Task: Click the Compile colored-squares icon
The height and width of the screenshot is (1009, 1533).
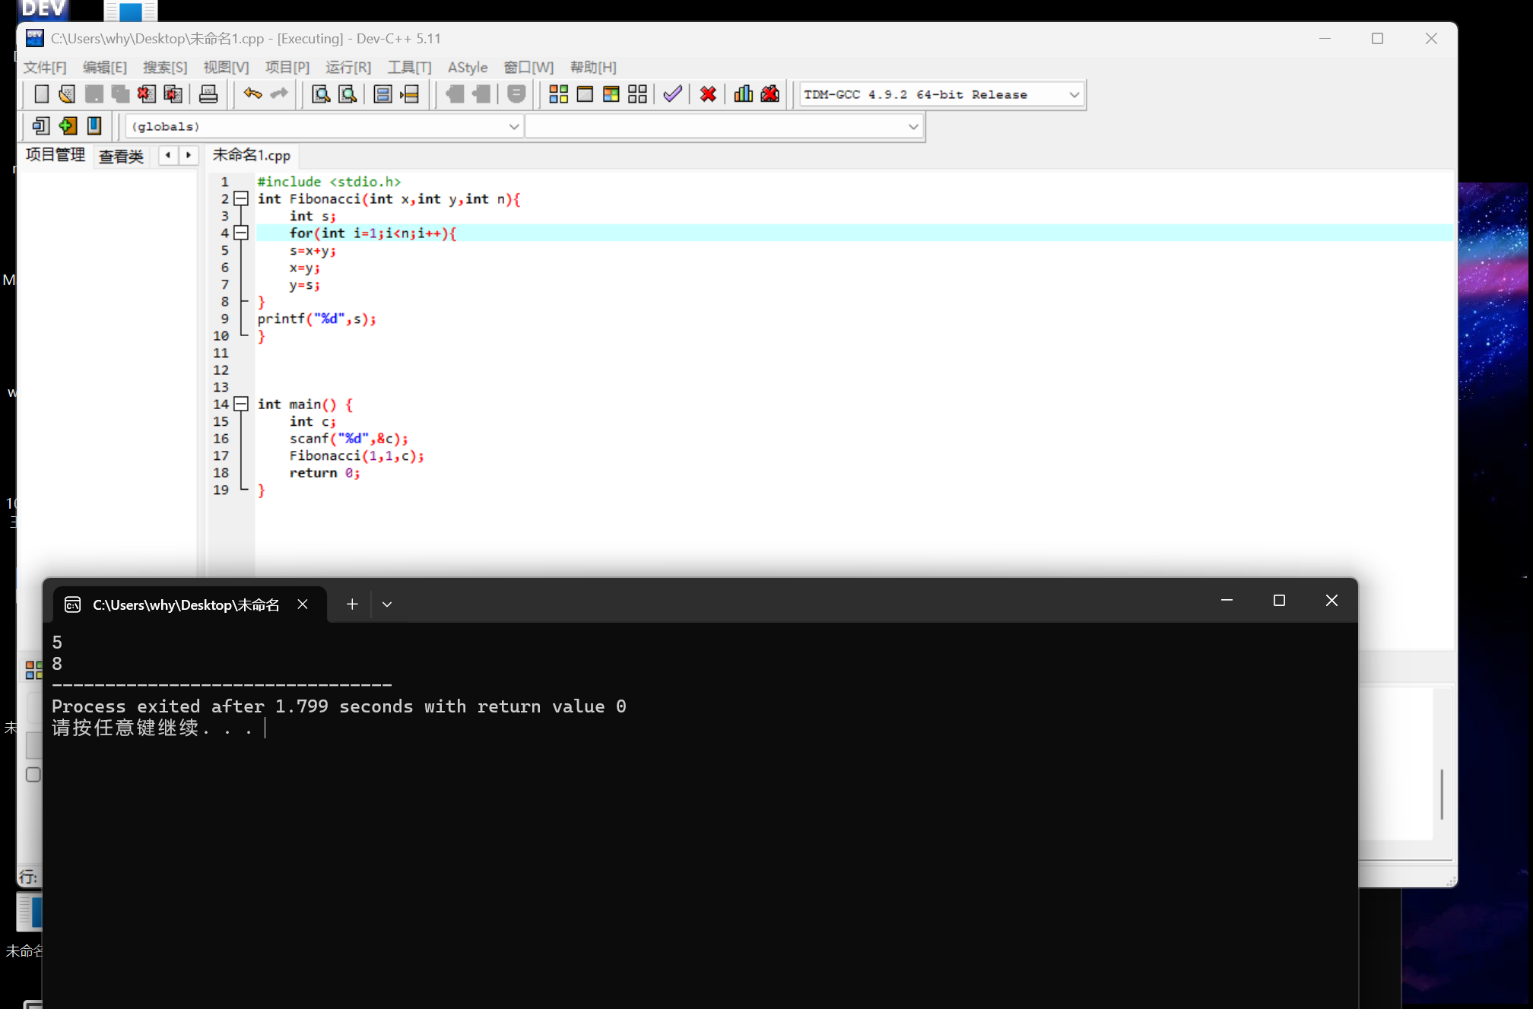Action: 558,94
